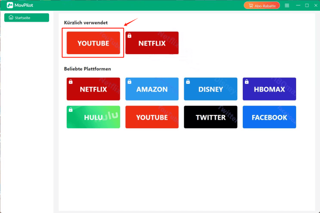Click lock icon on popular Netflix tile
Image resolution: width=320 pixels, height=213 pixels.
(x=70, y=82)
